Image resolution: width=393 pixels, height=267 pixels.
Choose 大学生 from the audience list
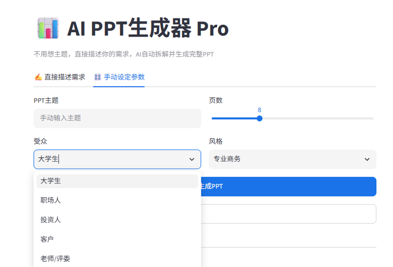click(x=117, y=181)
